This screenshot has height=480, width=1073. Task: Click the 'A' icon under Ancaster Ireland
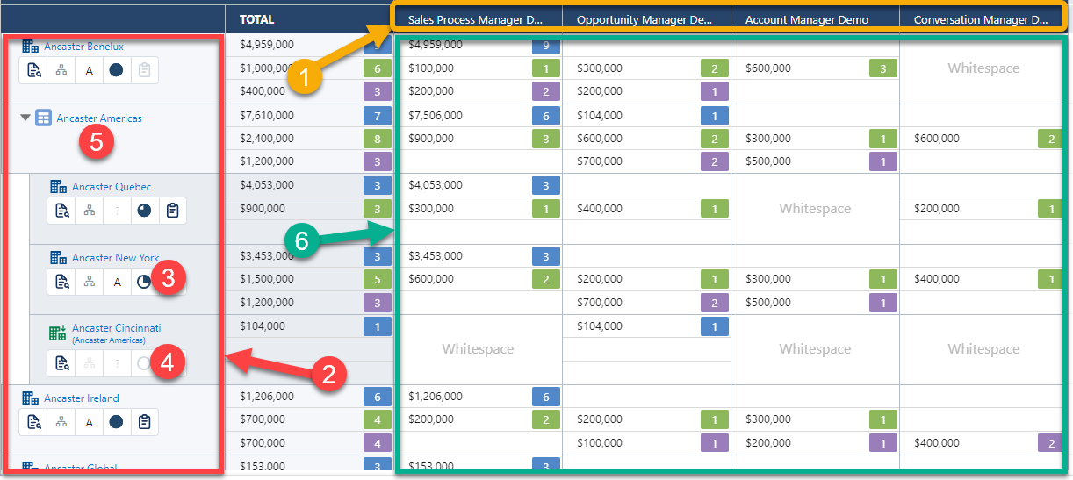(89, 422)
